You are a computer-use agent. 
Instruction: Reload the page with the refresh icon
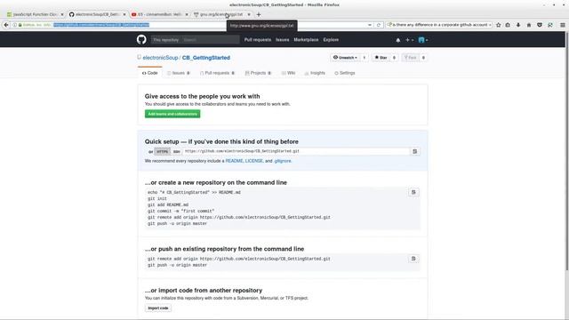379,25
